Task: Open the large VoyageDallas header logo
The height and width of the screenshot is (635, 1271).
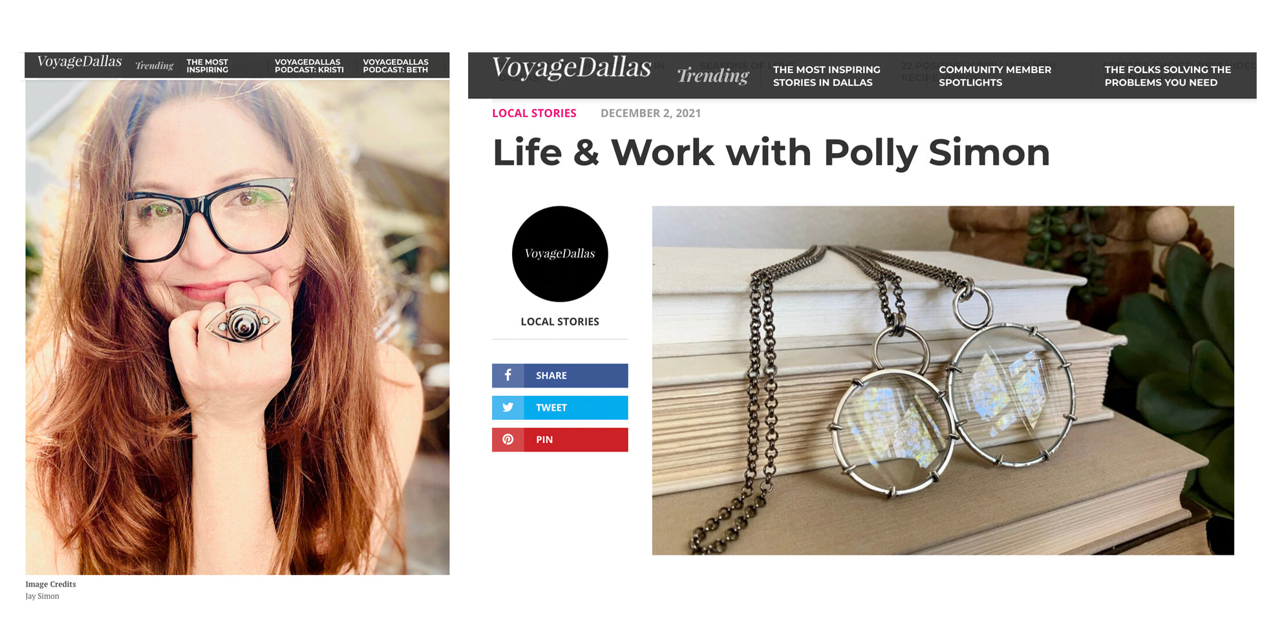Action: tap(571, 68)
